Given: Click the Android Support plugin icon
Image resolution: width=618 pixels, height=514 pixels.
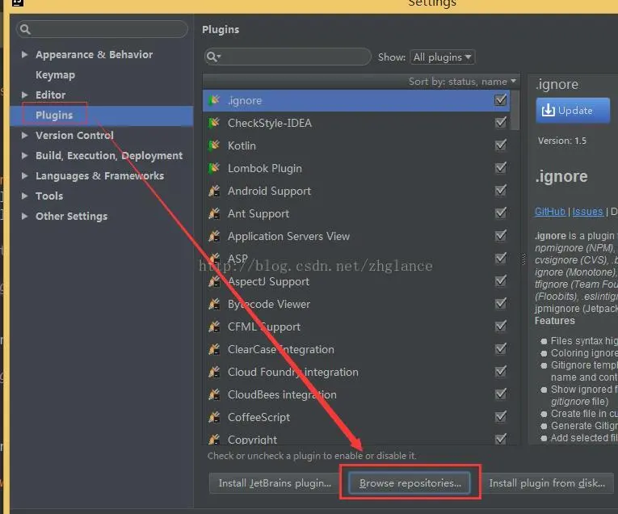Looking at the screenshot, I should [214, 191].
